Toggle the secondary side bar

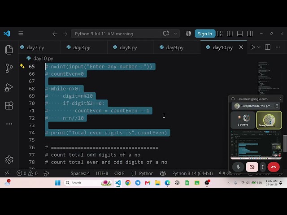250,34
